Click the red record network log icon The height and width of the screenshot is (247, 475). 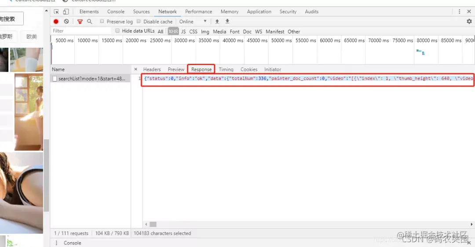pos(56,22)
